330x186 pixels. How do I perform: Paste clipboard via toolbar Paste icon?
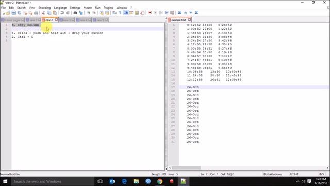pyautogui.click(x=55, y=13)
